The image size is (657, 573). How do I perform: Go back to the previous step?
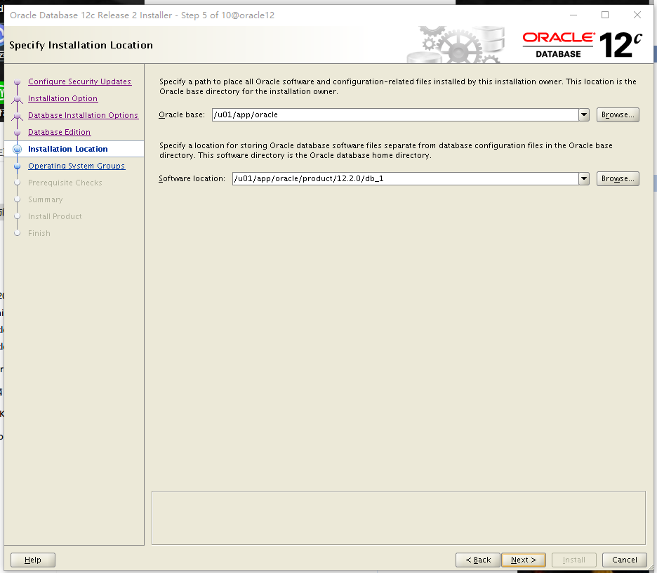pos(478,560)
